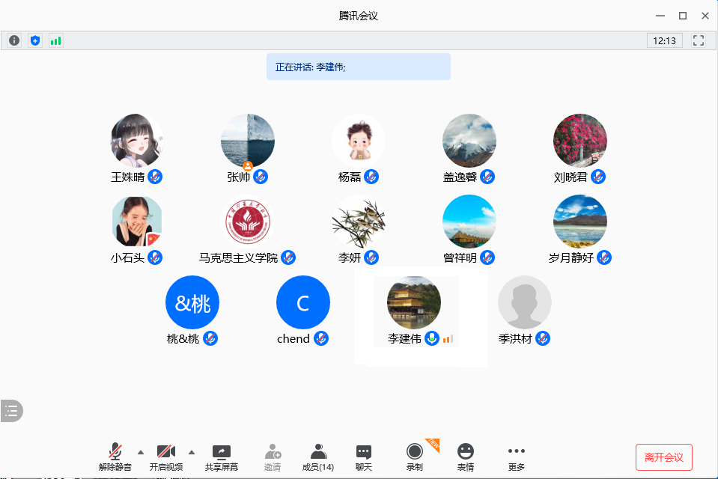The height and width of the screenshot is (479, 718).
Task: Click the Invite (邀请) button
Action: tap(273, 457)
